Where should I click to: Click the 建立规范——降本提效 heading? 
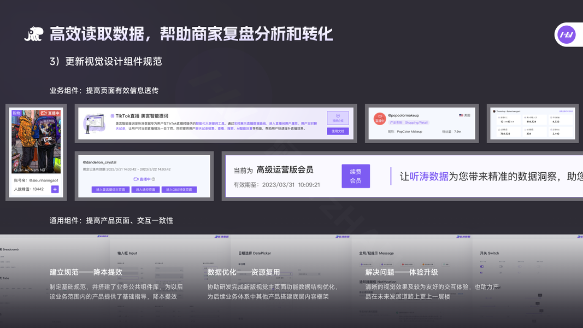tap(86, 272)
